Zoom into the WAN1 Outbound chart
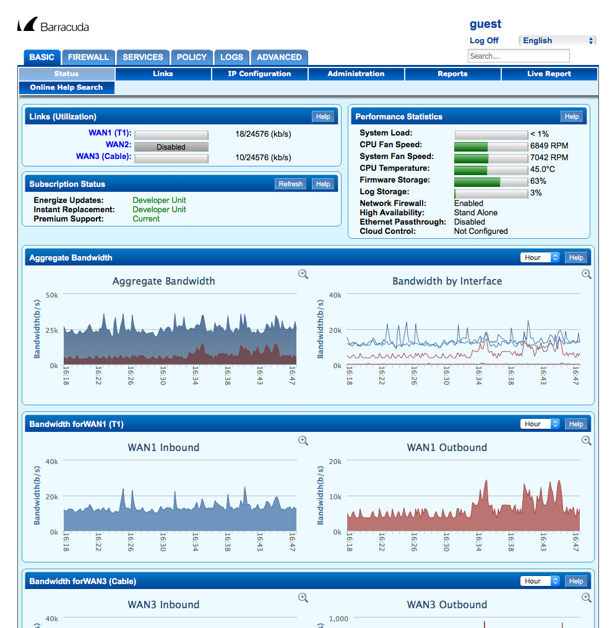This screenshot has height=628, width=612. point(587,441)
